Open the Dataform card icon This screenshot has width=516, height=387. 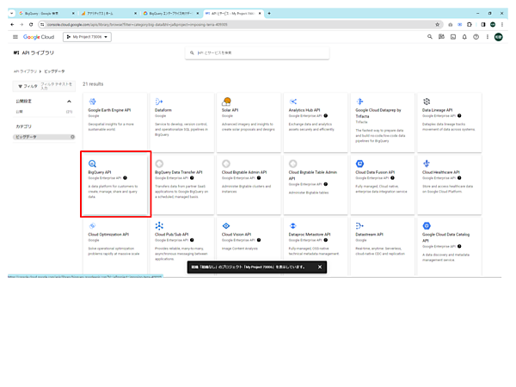tap(159, 101)
